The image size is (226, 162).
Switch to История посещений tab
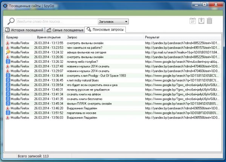[24, 30]
